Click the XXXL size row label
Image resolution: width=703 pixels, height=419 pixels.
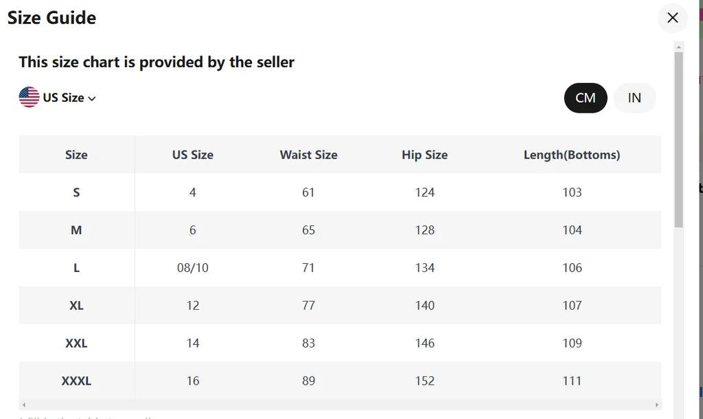pyautogui.click(x=76, y=381)
